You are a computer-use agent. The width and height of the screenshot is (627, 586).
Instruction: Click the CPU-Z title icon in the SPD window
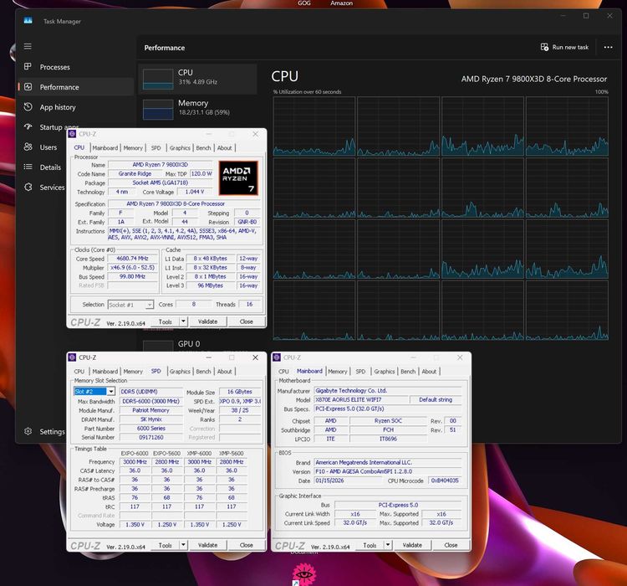click(x=72, y=357)
